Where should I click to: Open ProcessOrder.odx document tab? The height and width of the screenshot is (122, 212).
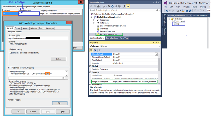200,16
